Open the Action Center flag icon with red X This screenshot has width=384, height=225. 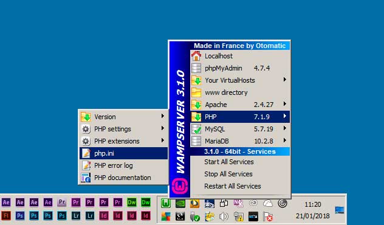pyautogui.click(x=268, y=216)
